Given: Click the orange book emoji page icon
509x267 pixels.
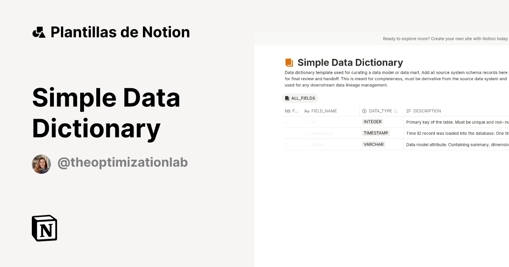Looking at the screenshot, I should pos(289,62).
